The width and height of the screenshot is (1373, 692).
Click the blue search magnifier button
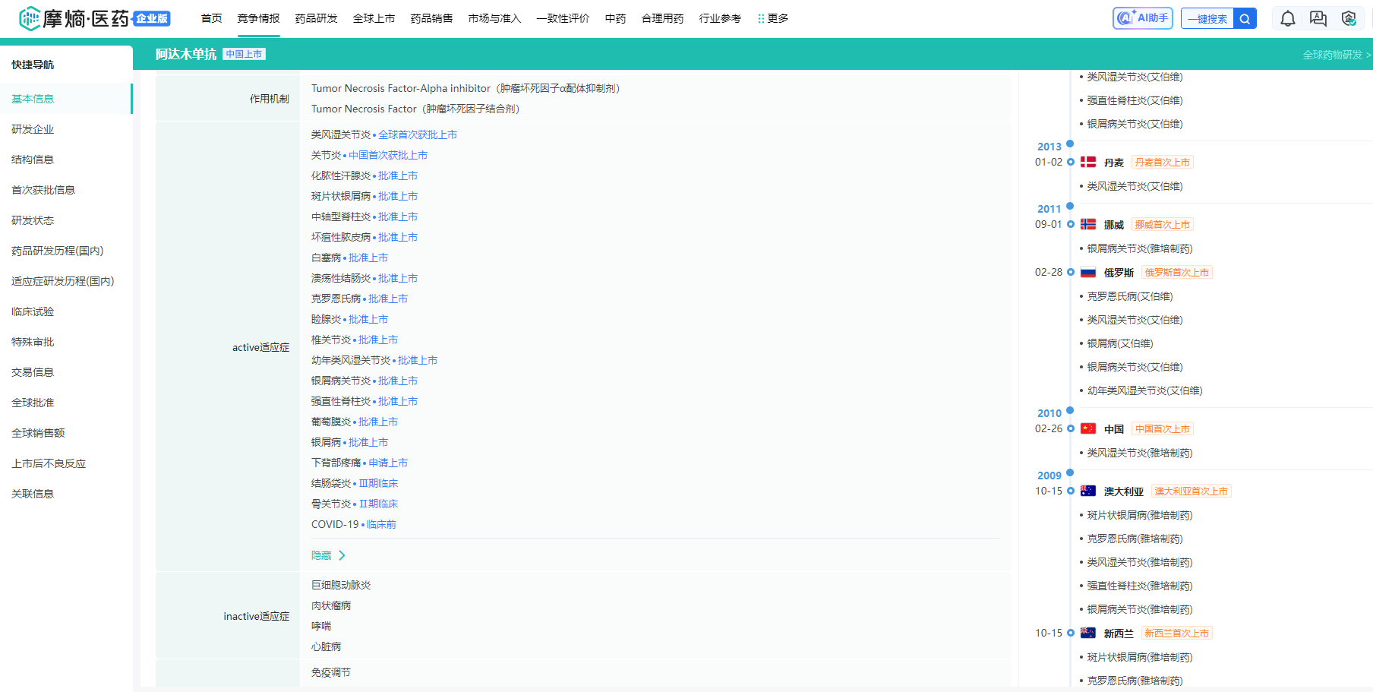(1245, 18)
